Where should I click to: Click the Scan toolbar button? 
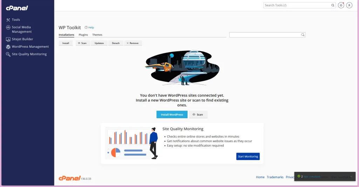(83, 43)
